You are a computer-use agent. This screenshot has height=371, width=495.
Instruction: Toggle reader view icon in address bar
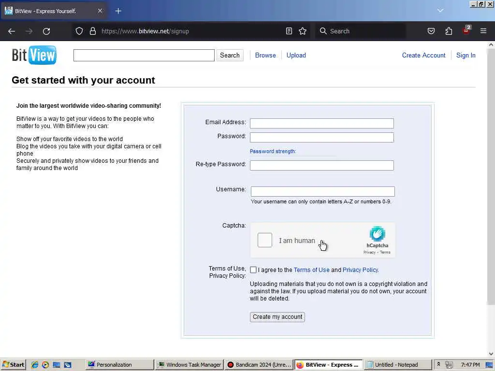pos(289,31)
